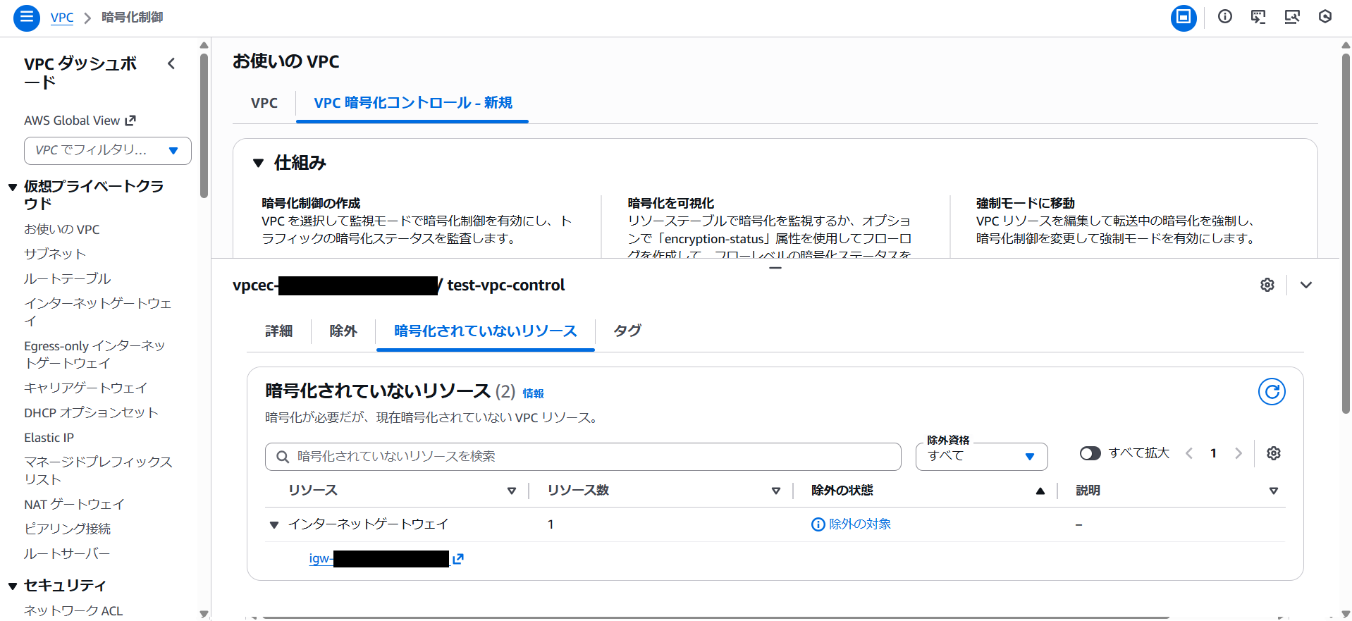
Task: Open ネットワーク ACL in sidebar
Action: 73,610
